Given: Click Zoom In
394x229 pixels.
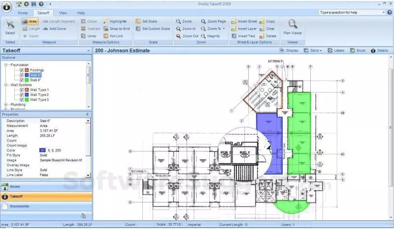Looking at the screenshot, I should (x=186, y=29).
